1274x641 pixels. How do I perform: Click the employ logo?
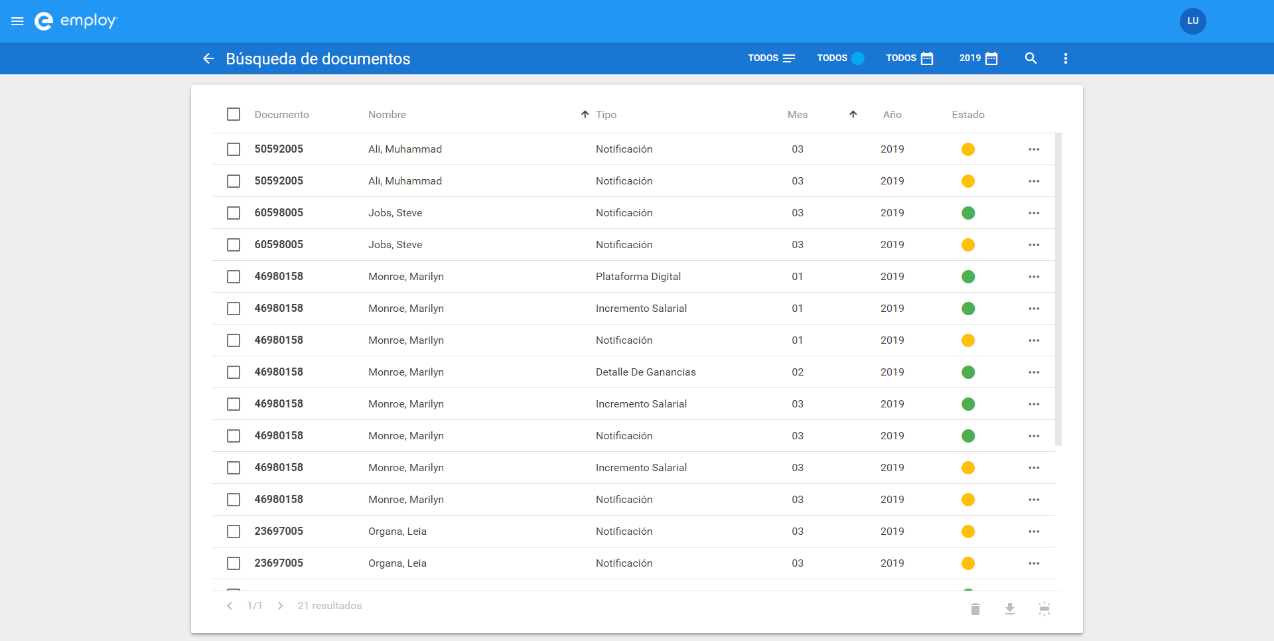point(76,21)
